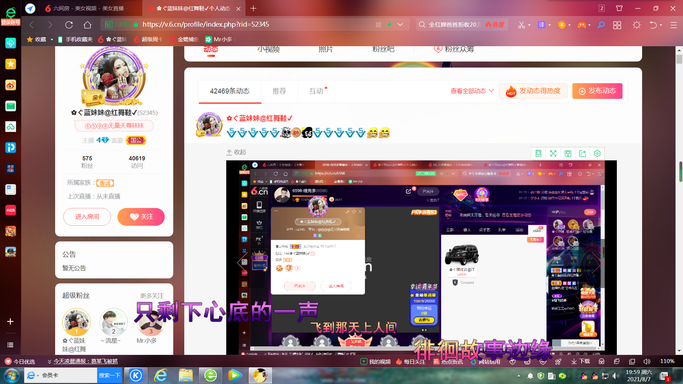Click the purple translate icon
The height and width of the screenshot is (384, 683).
click(x=541, y=25)
